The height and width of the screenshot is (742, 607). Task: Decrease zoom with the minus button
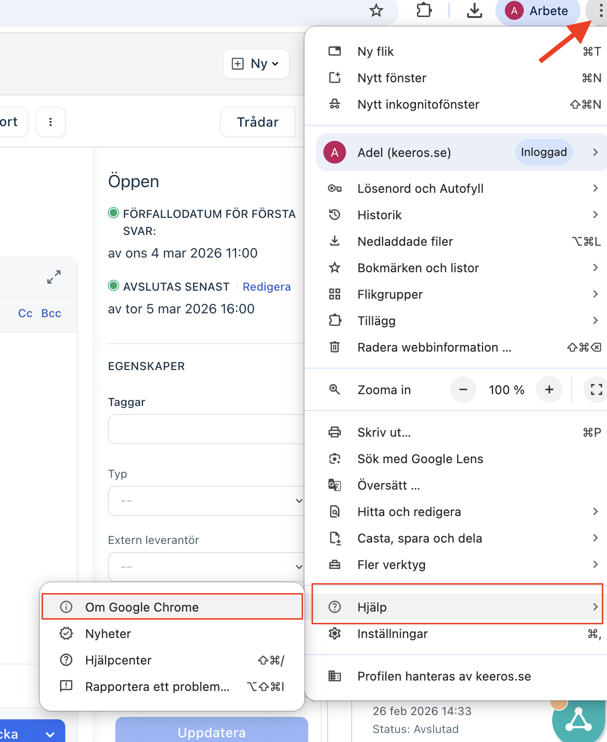pyautogui.click(x=463, y=389)
